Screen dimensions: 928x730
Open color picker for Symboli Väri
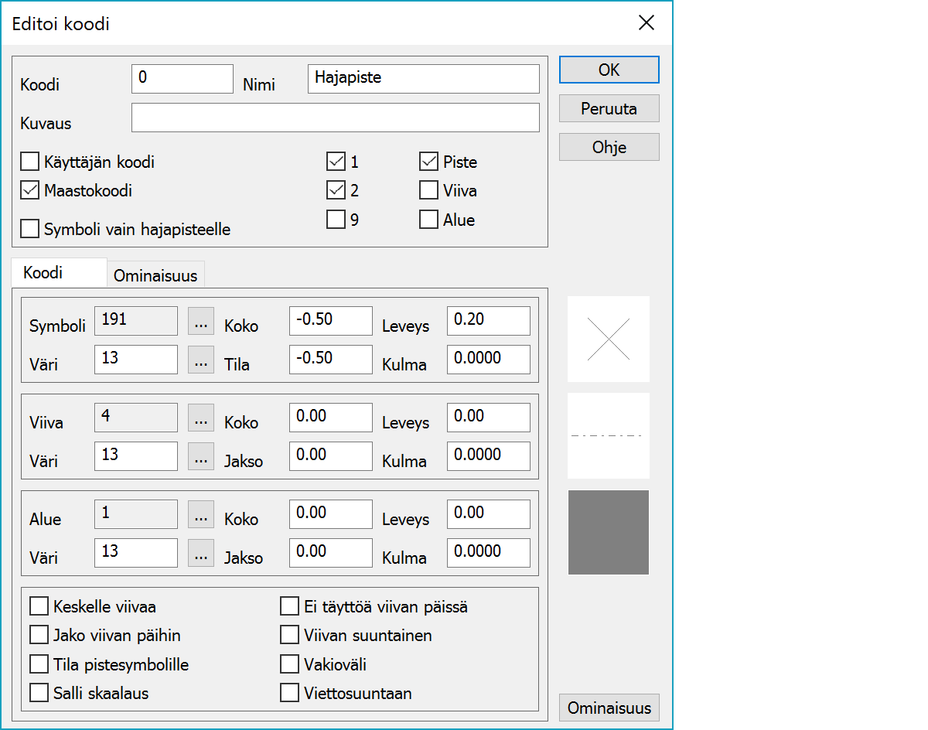point(200,360)
